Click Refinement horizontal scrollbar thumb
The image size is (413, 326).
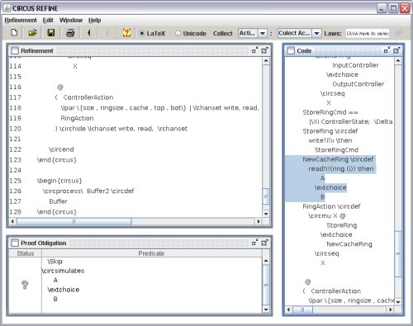pos(74,221)
